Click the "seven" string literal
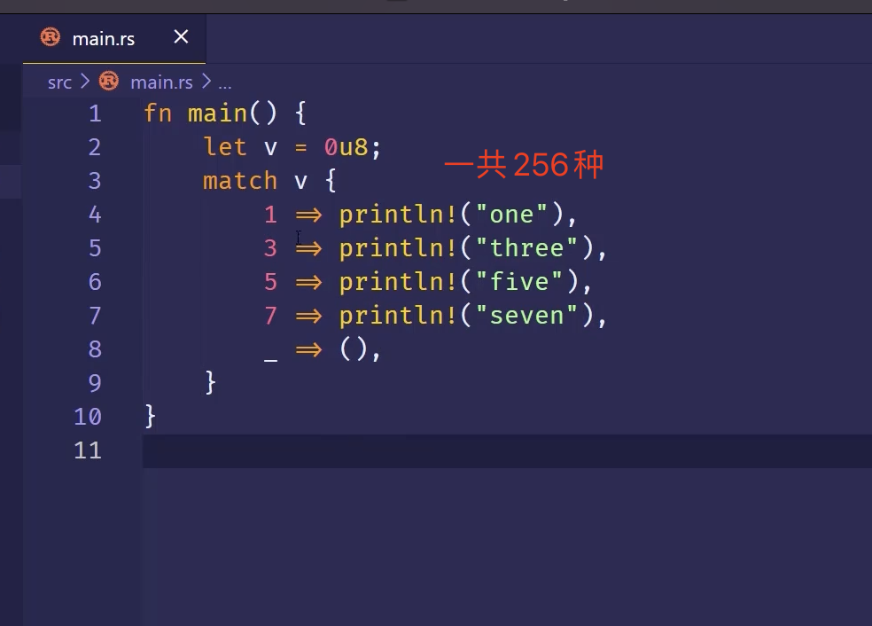872x626 pixels. point(527,316)
